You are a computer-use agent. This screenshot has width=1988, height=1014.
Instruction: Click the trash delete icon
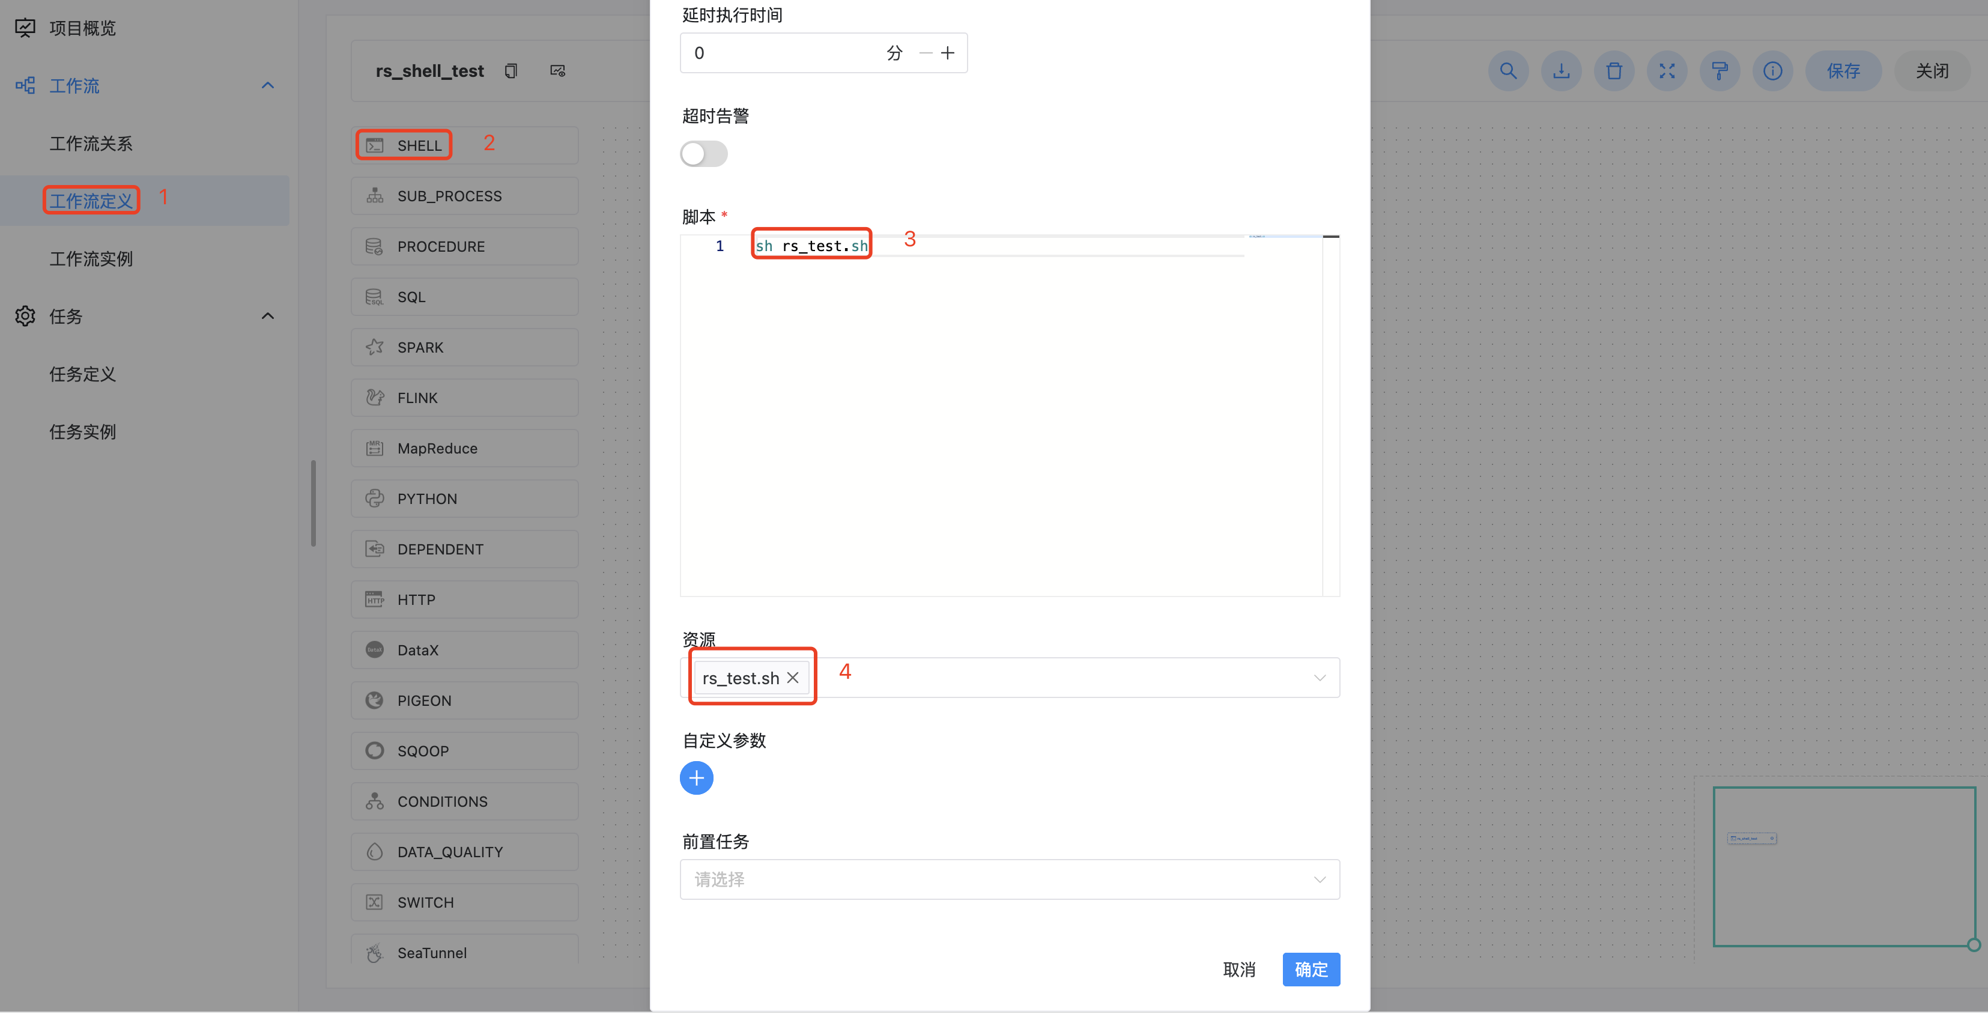[1614, 71]
